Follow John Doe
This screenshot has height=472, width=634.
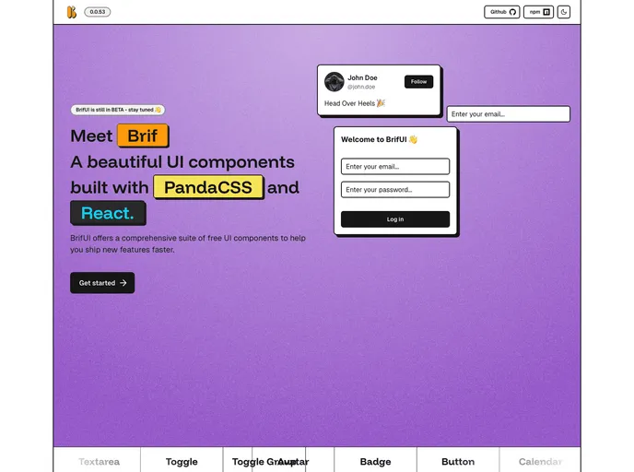pyautogui.click(x=418, y=82)
